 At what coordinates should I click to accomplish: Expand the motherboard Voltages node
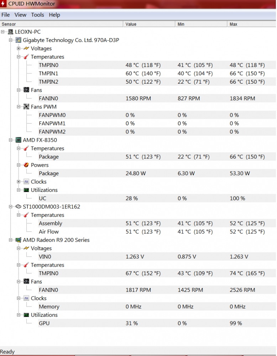tap(19, 48)
